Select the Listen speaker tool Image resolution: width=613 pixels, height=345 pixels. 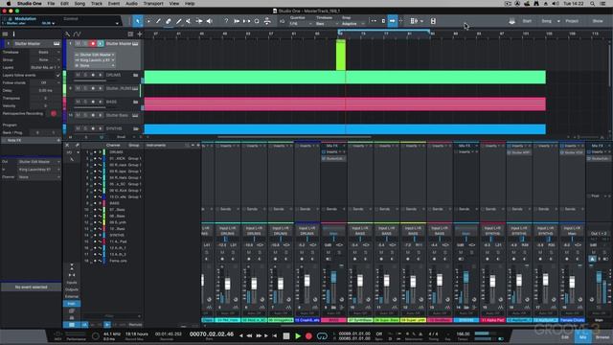coord(210,21)
